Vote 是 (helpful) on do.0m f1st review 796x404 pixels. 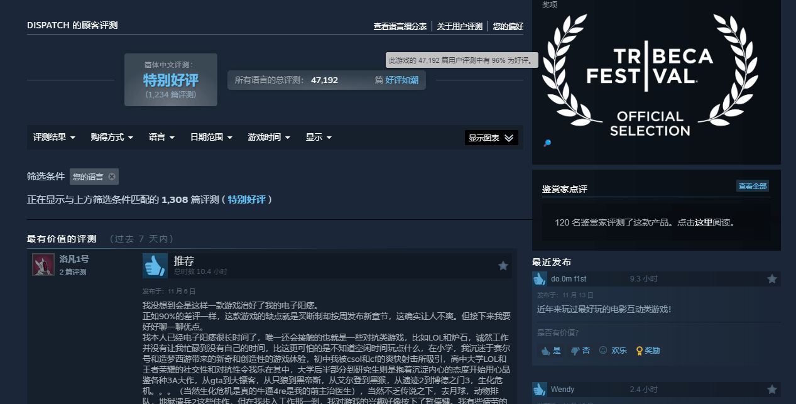coord(550,351)
